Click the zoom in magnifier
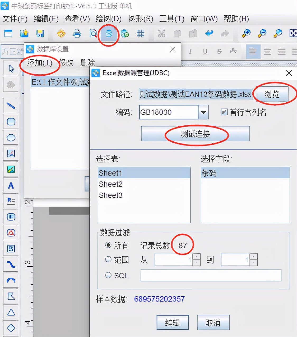The height and width of the screenshot is (337, 297). click(246, 33)
